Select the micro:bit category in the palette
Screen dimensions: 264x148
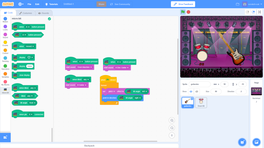(x=5, y=90)
